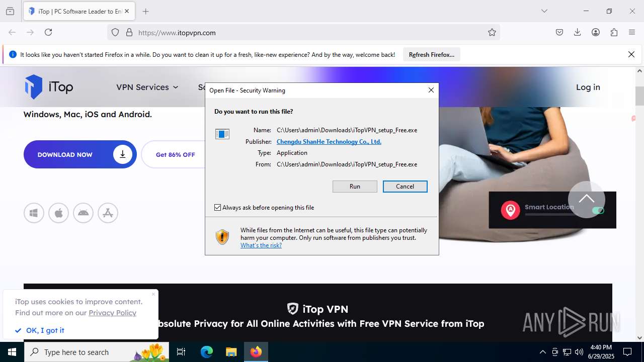
Task: Uncheck Always ask before opening this file
Action: [217, 207]
